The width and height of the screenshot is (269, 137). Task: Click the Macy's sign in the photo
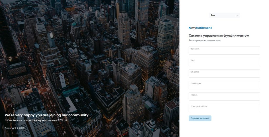point(62,81)
